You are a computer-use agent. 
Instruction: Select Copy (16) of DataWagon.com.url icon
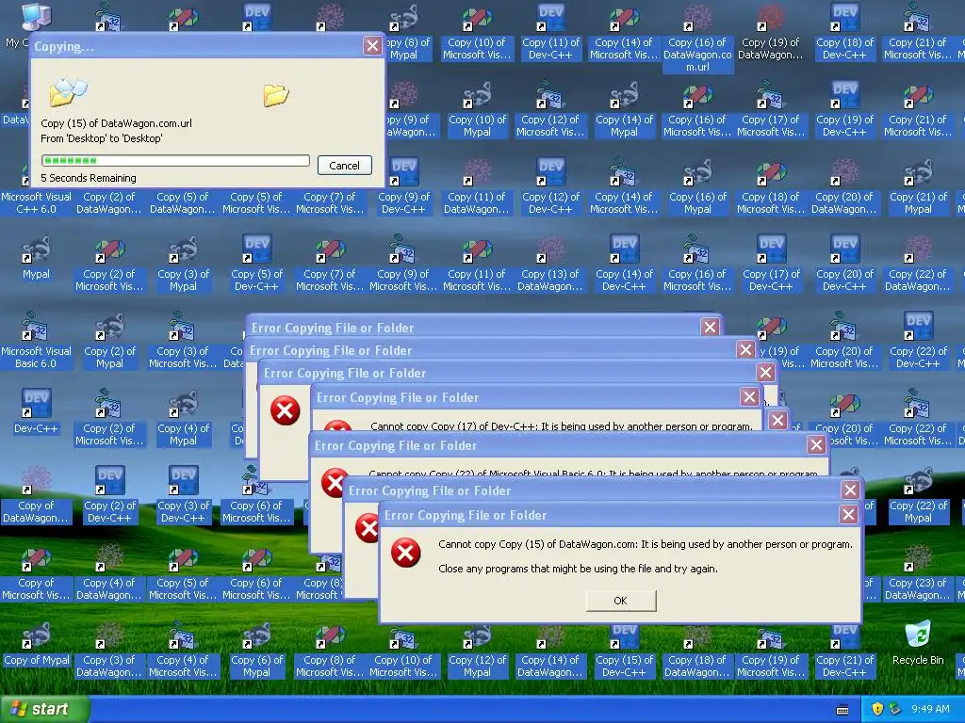(x=697, y=39)
